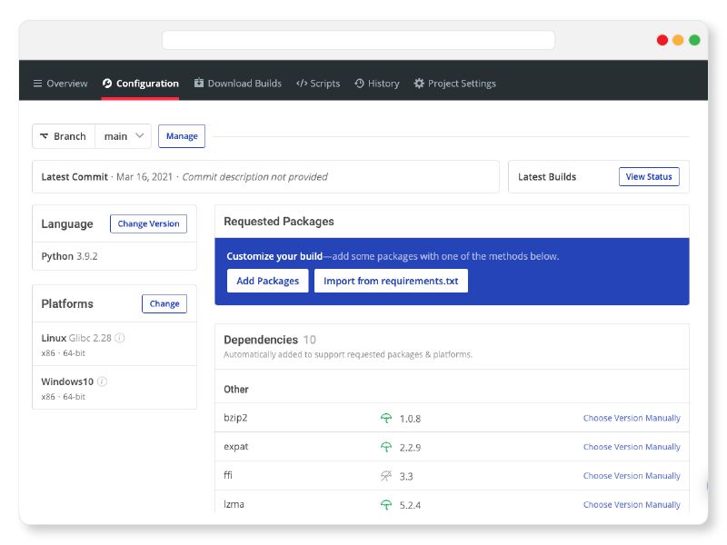Click the Latest Commit date Mar 16, 2021

tap(144, 177)
